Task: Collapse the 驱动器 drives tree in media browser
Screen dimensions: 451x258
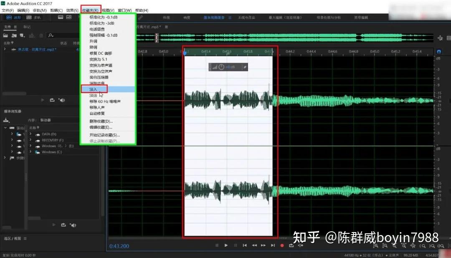Action: 5,128
